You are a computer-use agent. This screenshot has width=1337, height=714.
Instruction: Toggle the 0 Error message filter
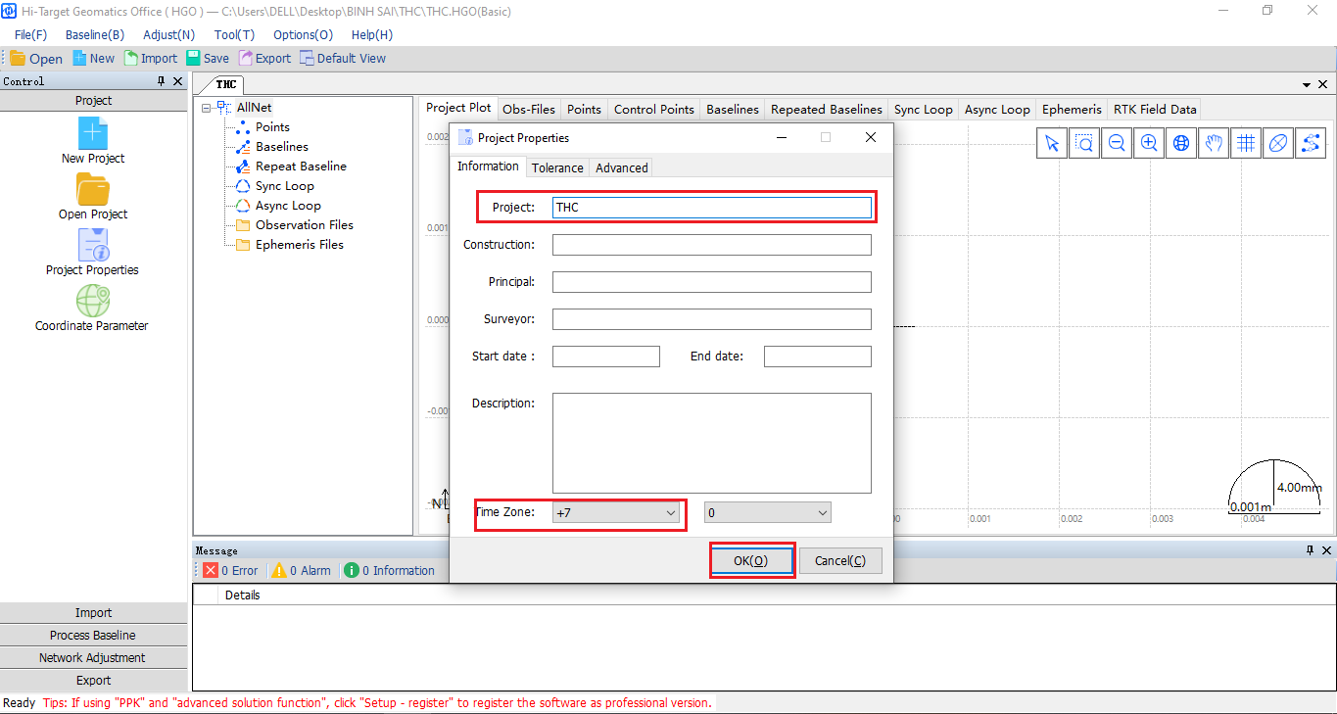coord(230,570)
